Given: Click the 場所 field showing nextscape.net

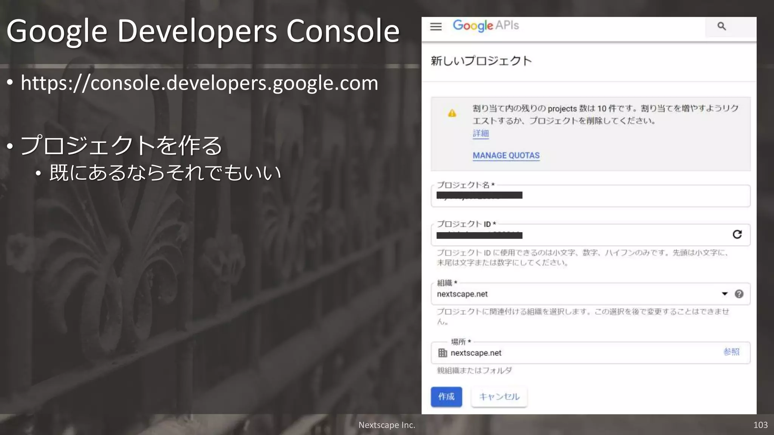Looking at the screenshot, I should coord(590,353).
